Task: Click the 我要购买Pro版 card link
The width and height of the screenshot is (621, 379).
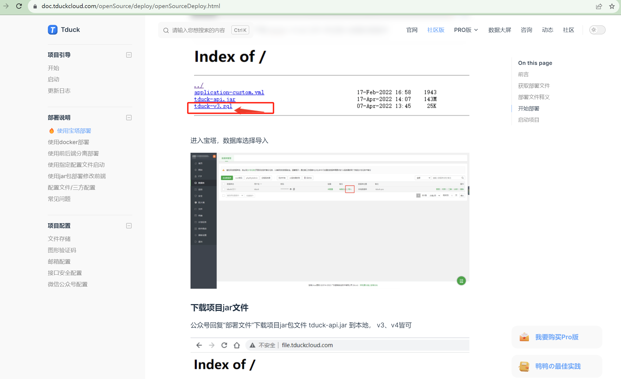Action: pos(557,337)
